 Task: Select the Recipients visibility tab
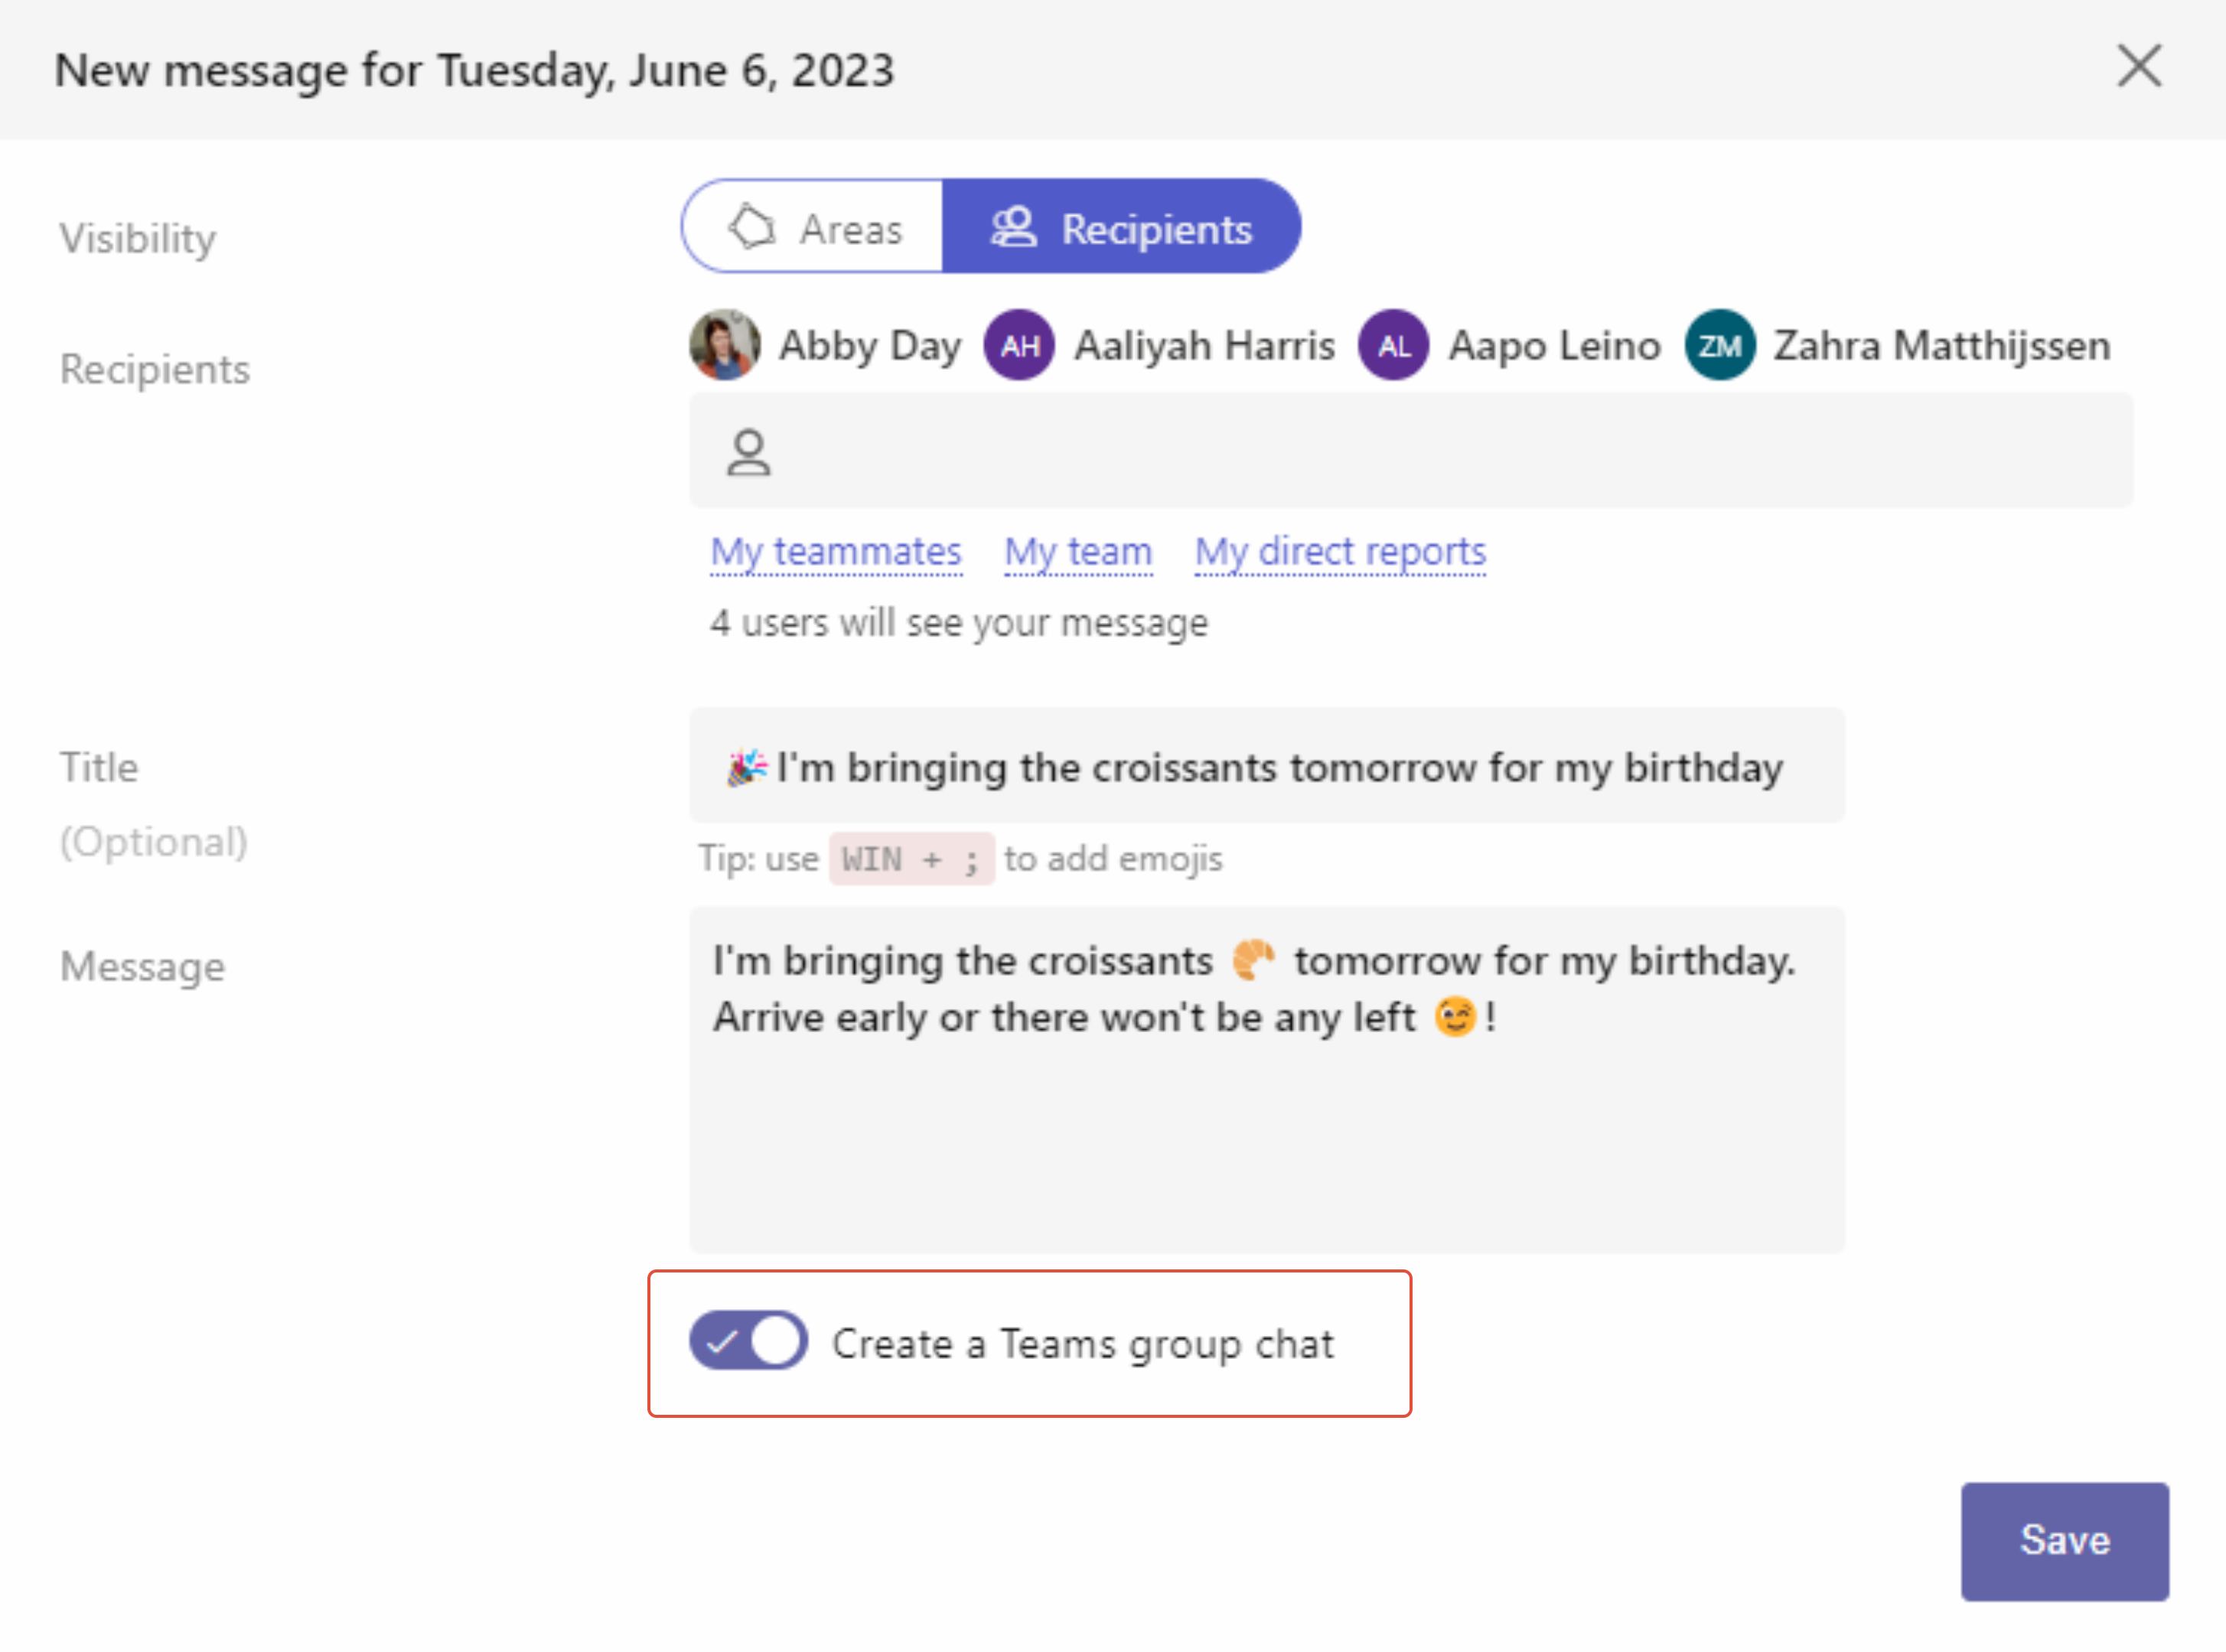[1121, 227]
